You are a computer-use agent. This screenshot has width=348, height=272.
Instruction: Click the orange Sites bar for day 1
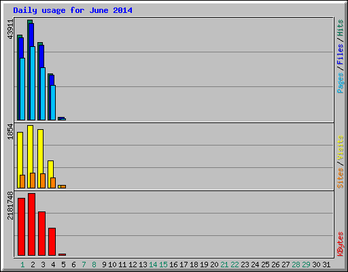click(22, 182)
